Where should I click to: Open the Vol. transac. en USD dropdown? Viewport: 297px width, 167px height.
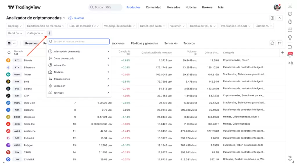point(236,26)
